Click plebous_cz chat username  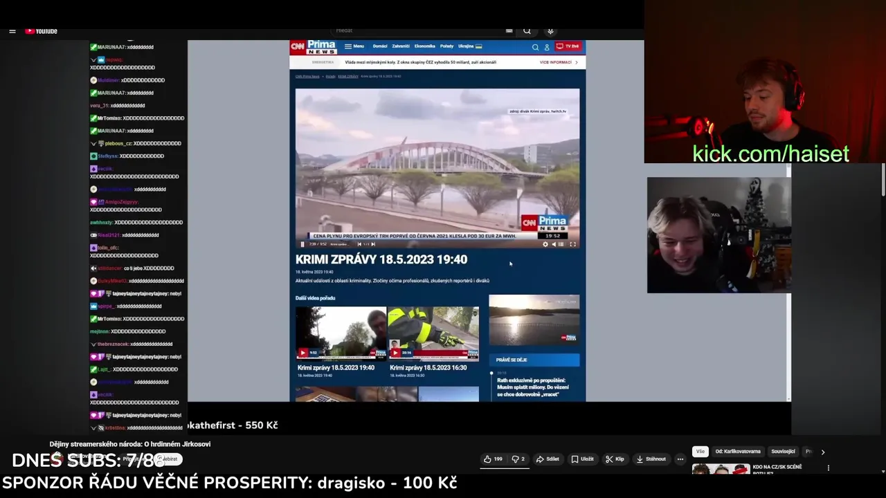(118, 143)
